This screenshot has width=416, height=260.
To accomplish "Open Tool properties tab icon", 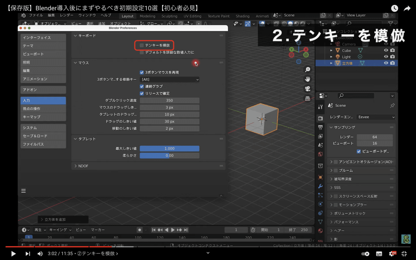I will coord(320,106).
